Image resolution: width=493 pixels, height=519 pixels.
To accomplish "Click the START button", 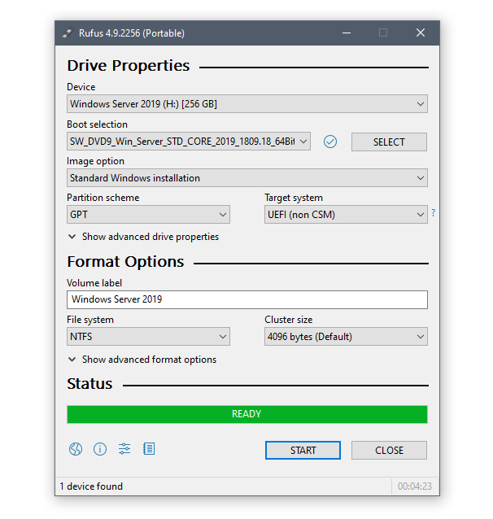I will tap(303, 451).
